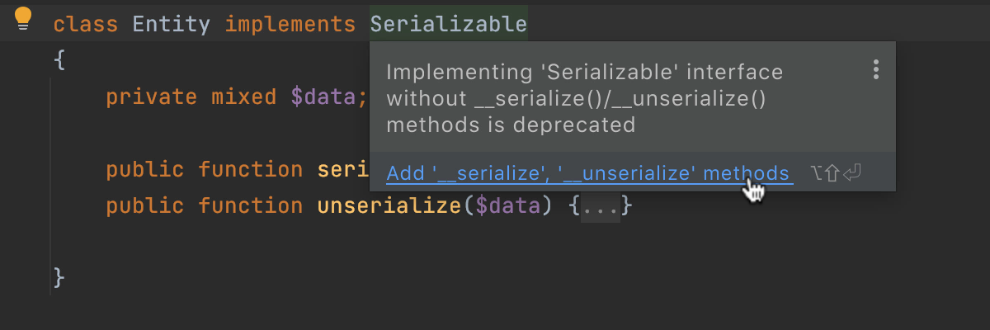Click the 'private' visibility keyword

click(x=151, y=97)
